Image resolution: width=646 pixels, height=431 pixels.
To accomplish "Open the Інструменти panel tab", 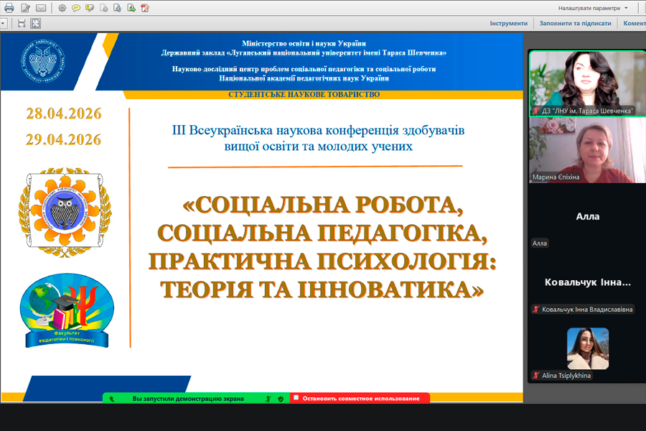I will (x=508, y=23).
